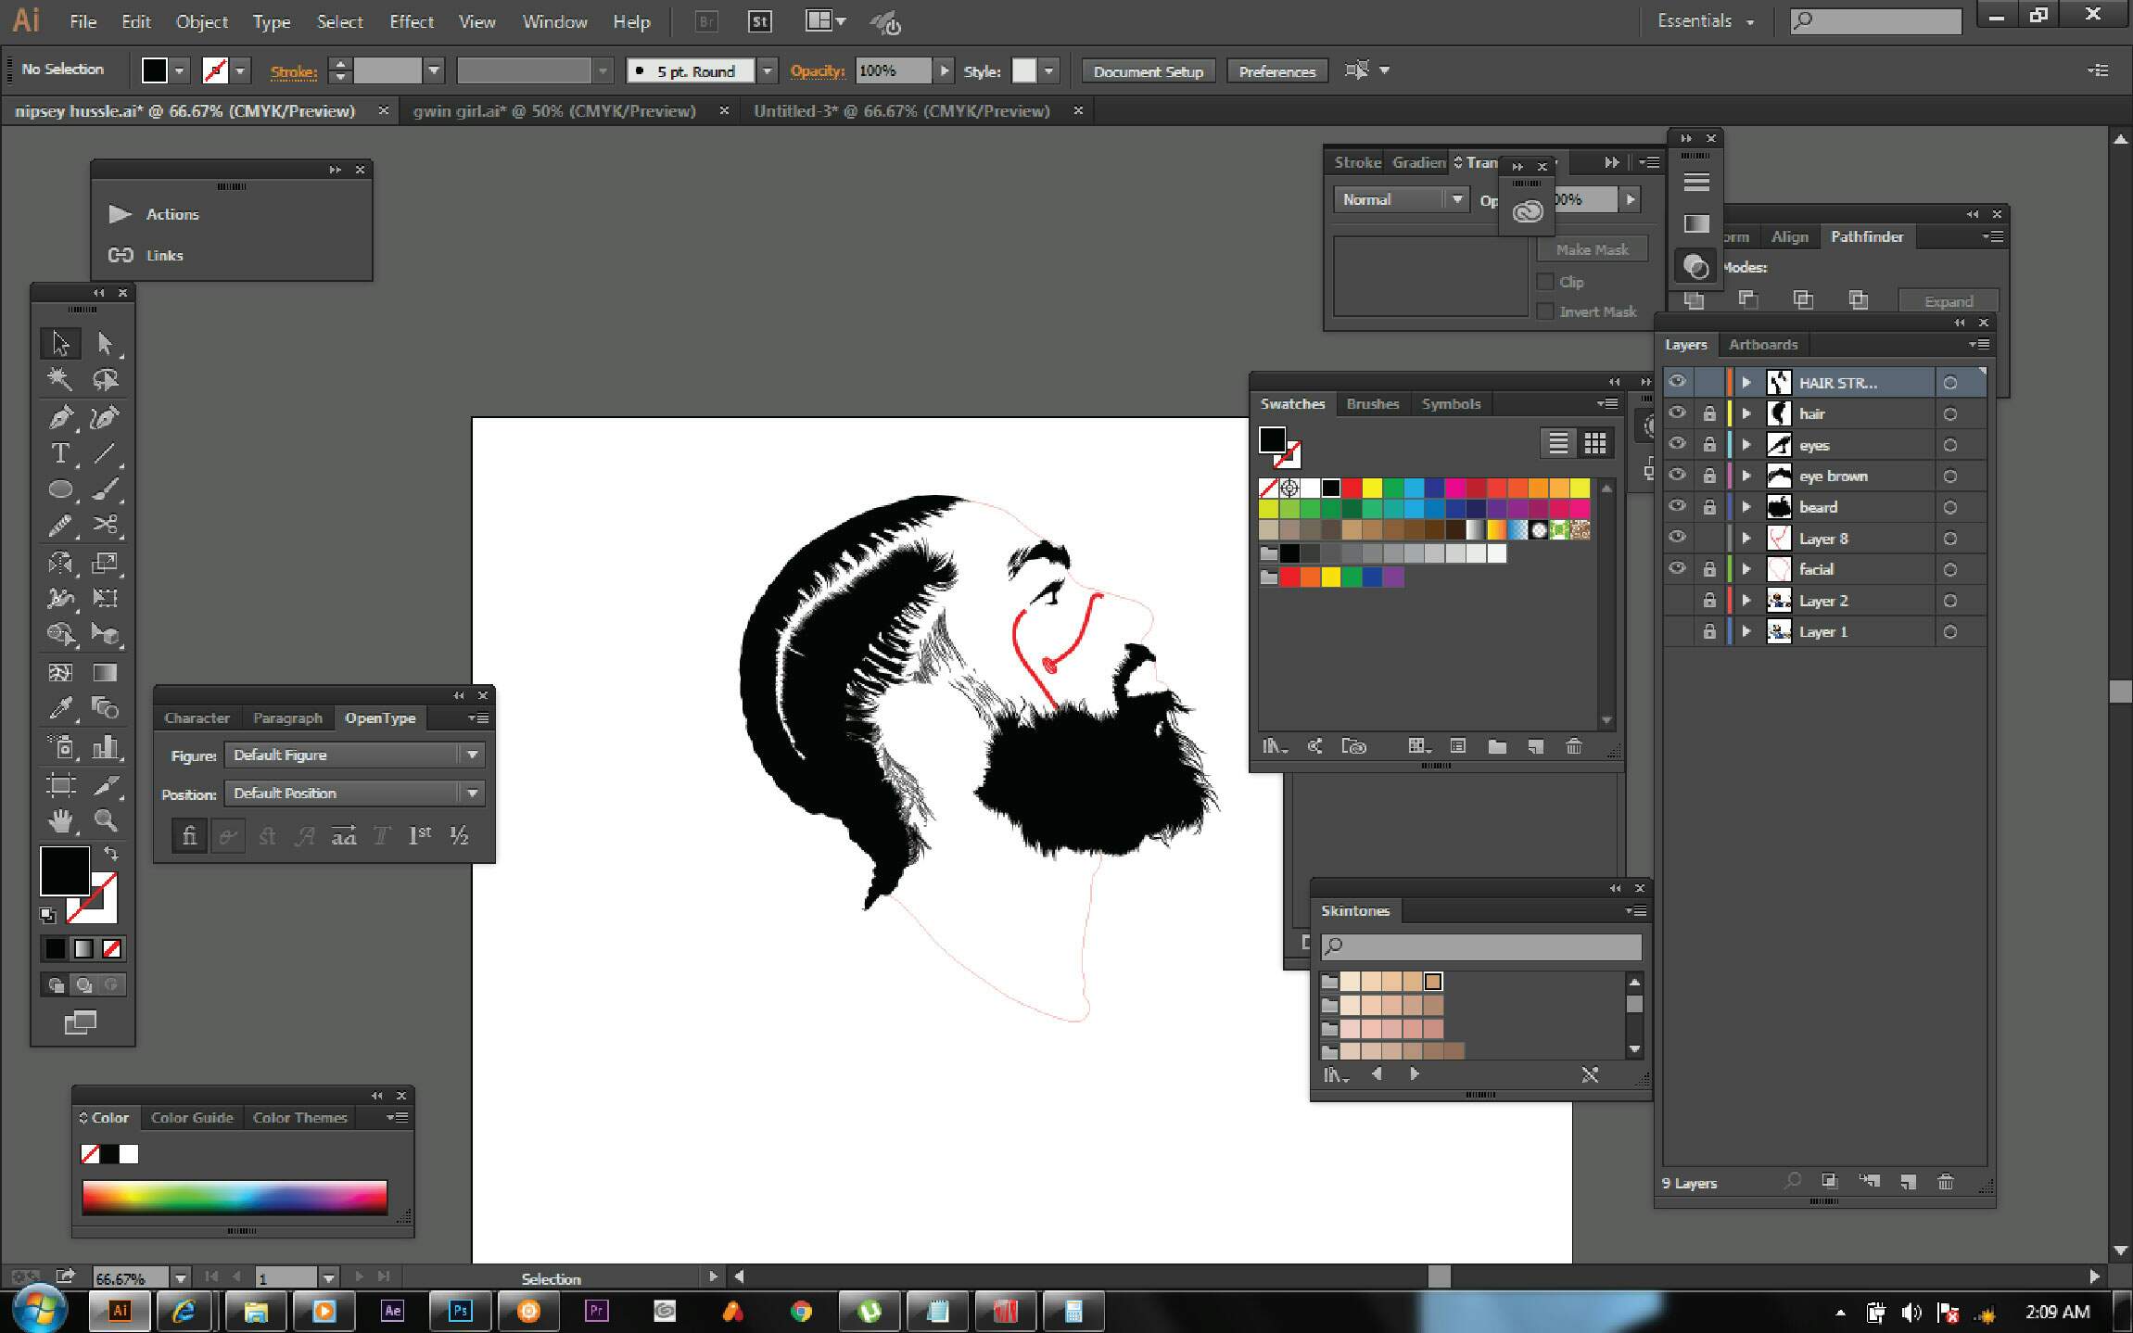2133x1333 pixels.
Task: Expand the HAIR STR... layer
Action: pyautogui.click(x=1746, y=383)
